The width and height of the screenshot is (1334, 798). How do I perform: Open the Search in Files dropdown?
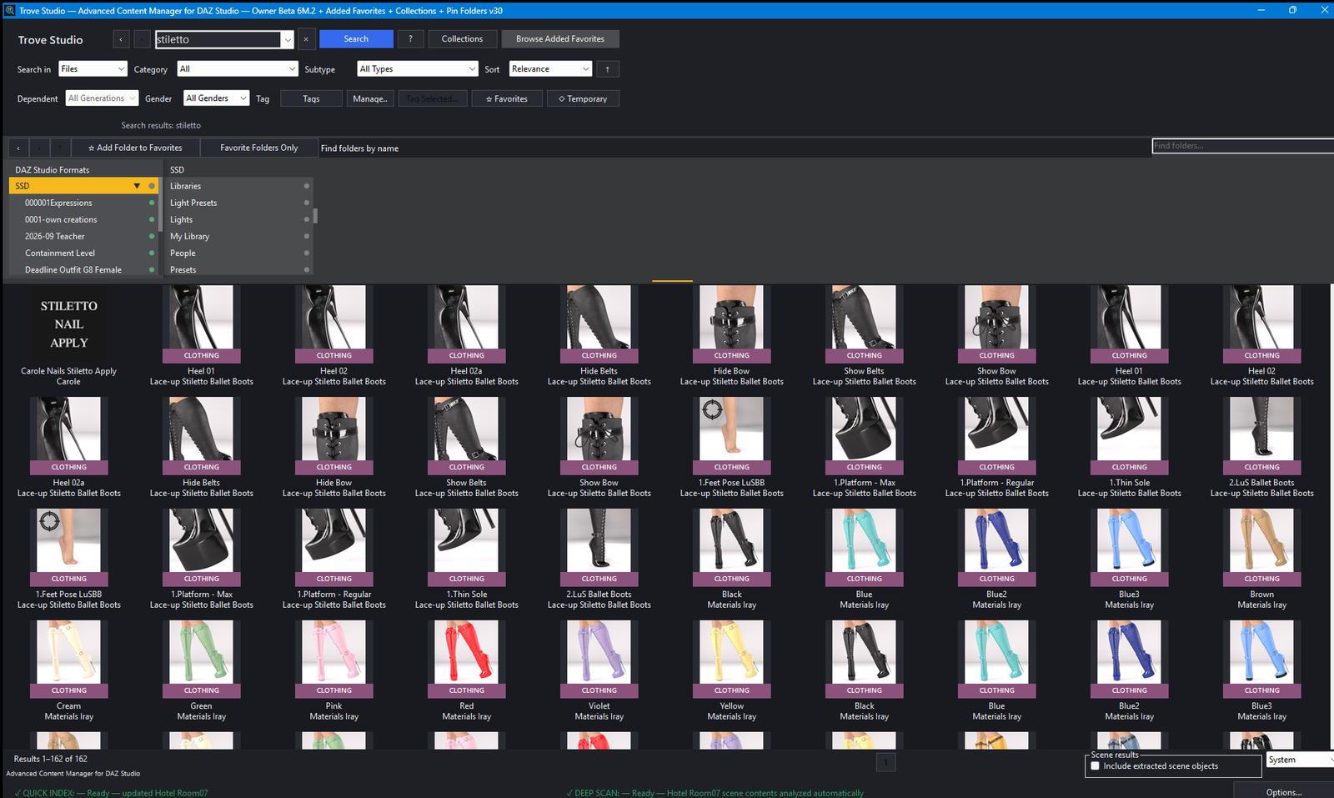click(93, 69)
